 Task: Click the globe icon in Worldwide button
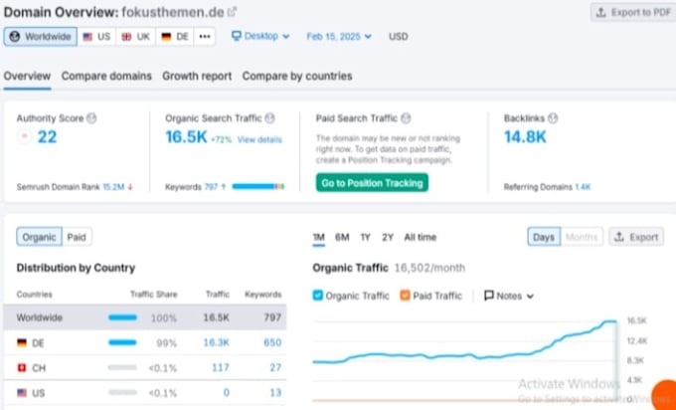15,37
